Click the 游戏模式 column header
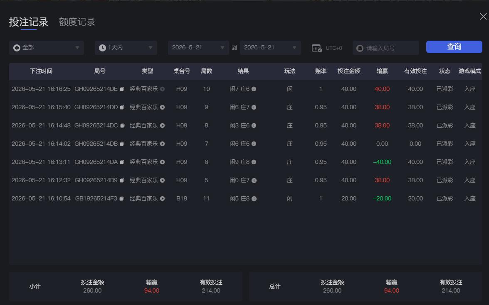The image size is (489, 305). 470,71
